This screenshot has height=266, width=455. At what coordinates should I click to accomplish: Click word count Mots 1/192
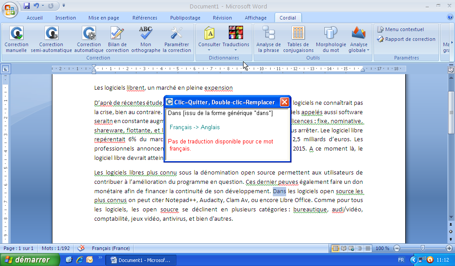tap(56, 248)
